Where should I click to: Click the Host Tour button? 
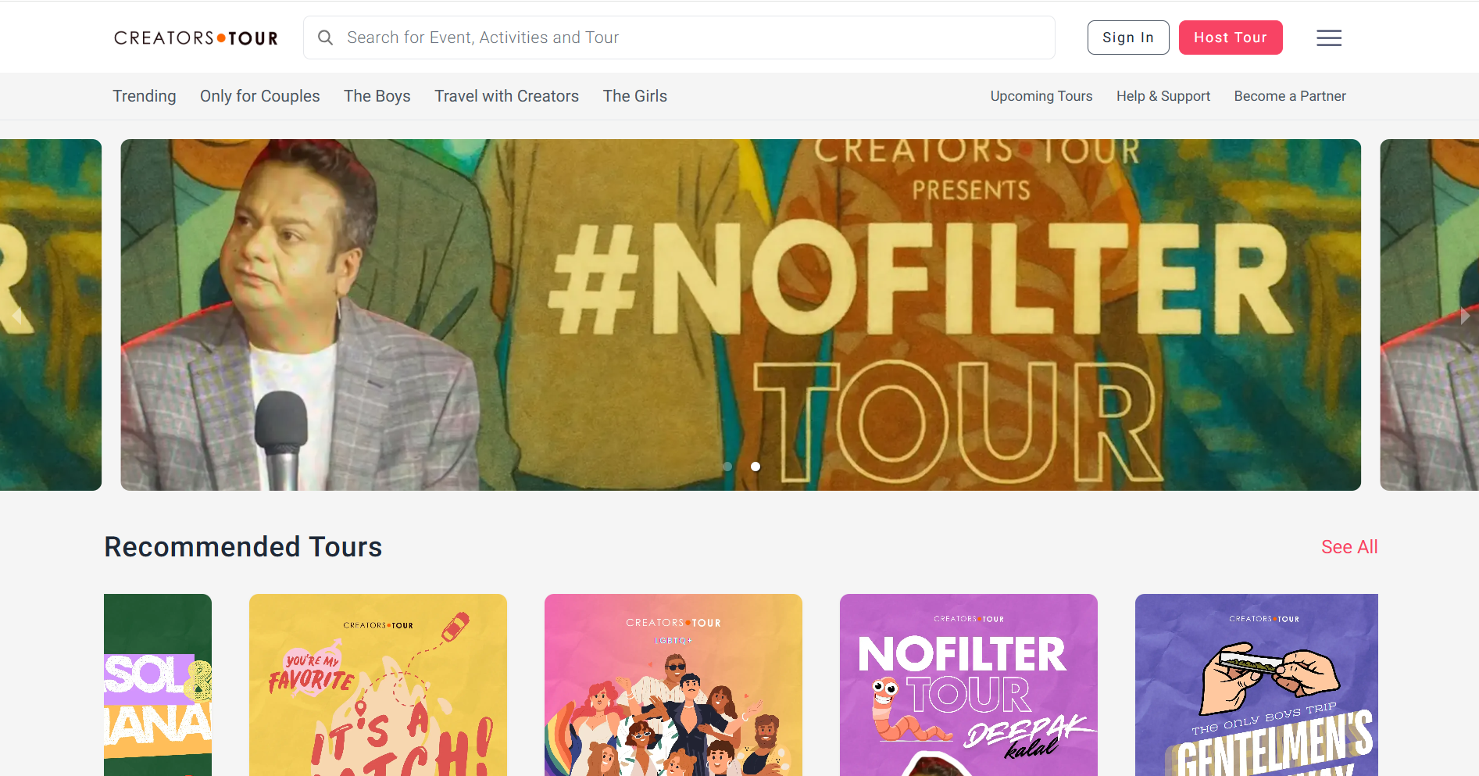coord(1230,38)
